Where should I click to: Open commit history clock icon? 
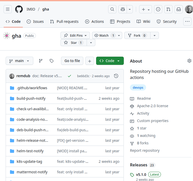116,76
